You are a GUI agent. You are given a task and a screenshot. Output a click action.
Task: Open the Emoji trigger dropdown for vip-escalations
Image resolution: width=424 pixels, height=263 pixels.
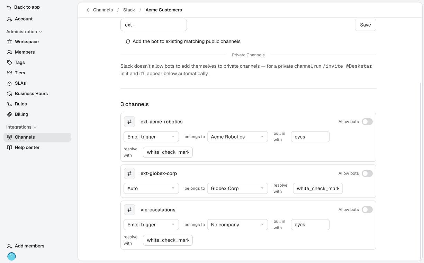point(151,225)
